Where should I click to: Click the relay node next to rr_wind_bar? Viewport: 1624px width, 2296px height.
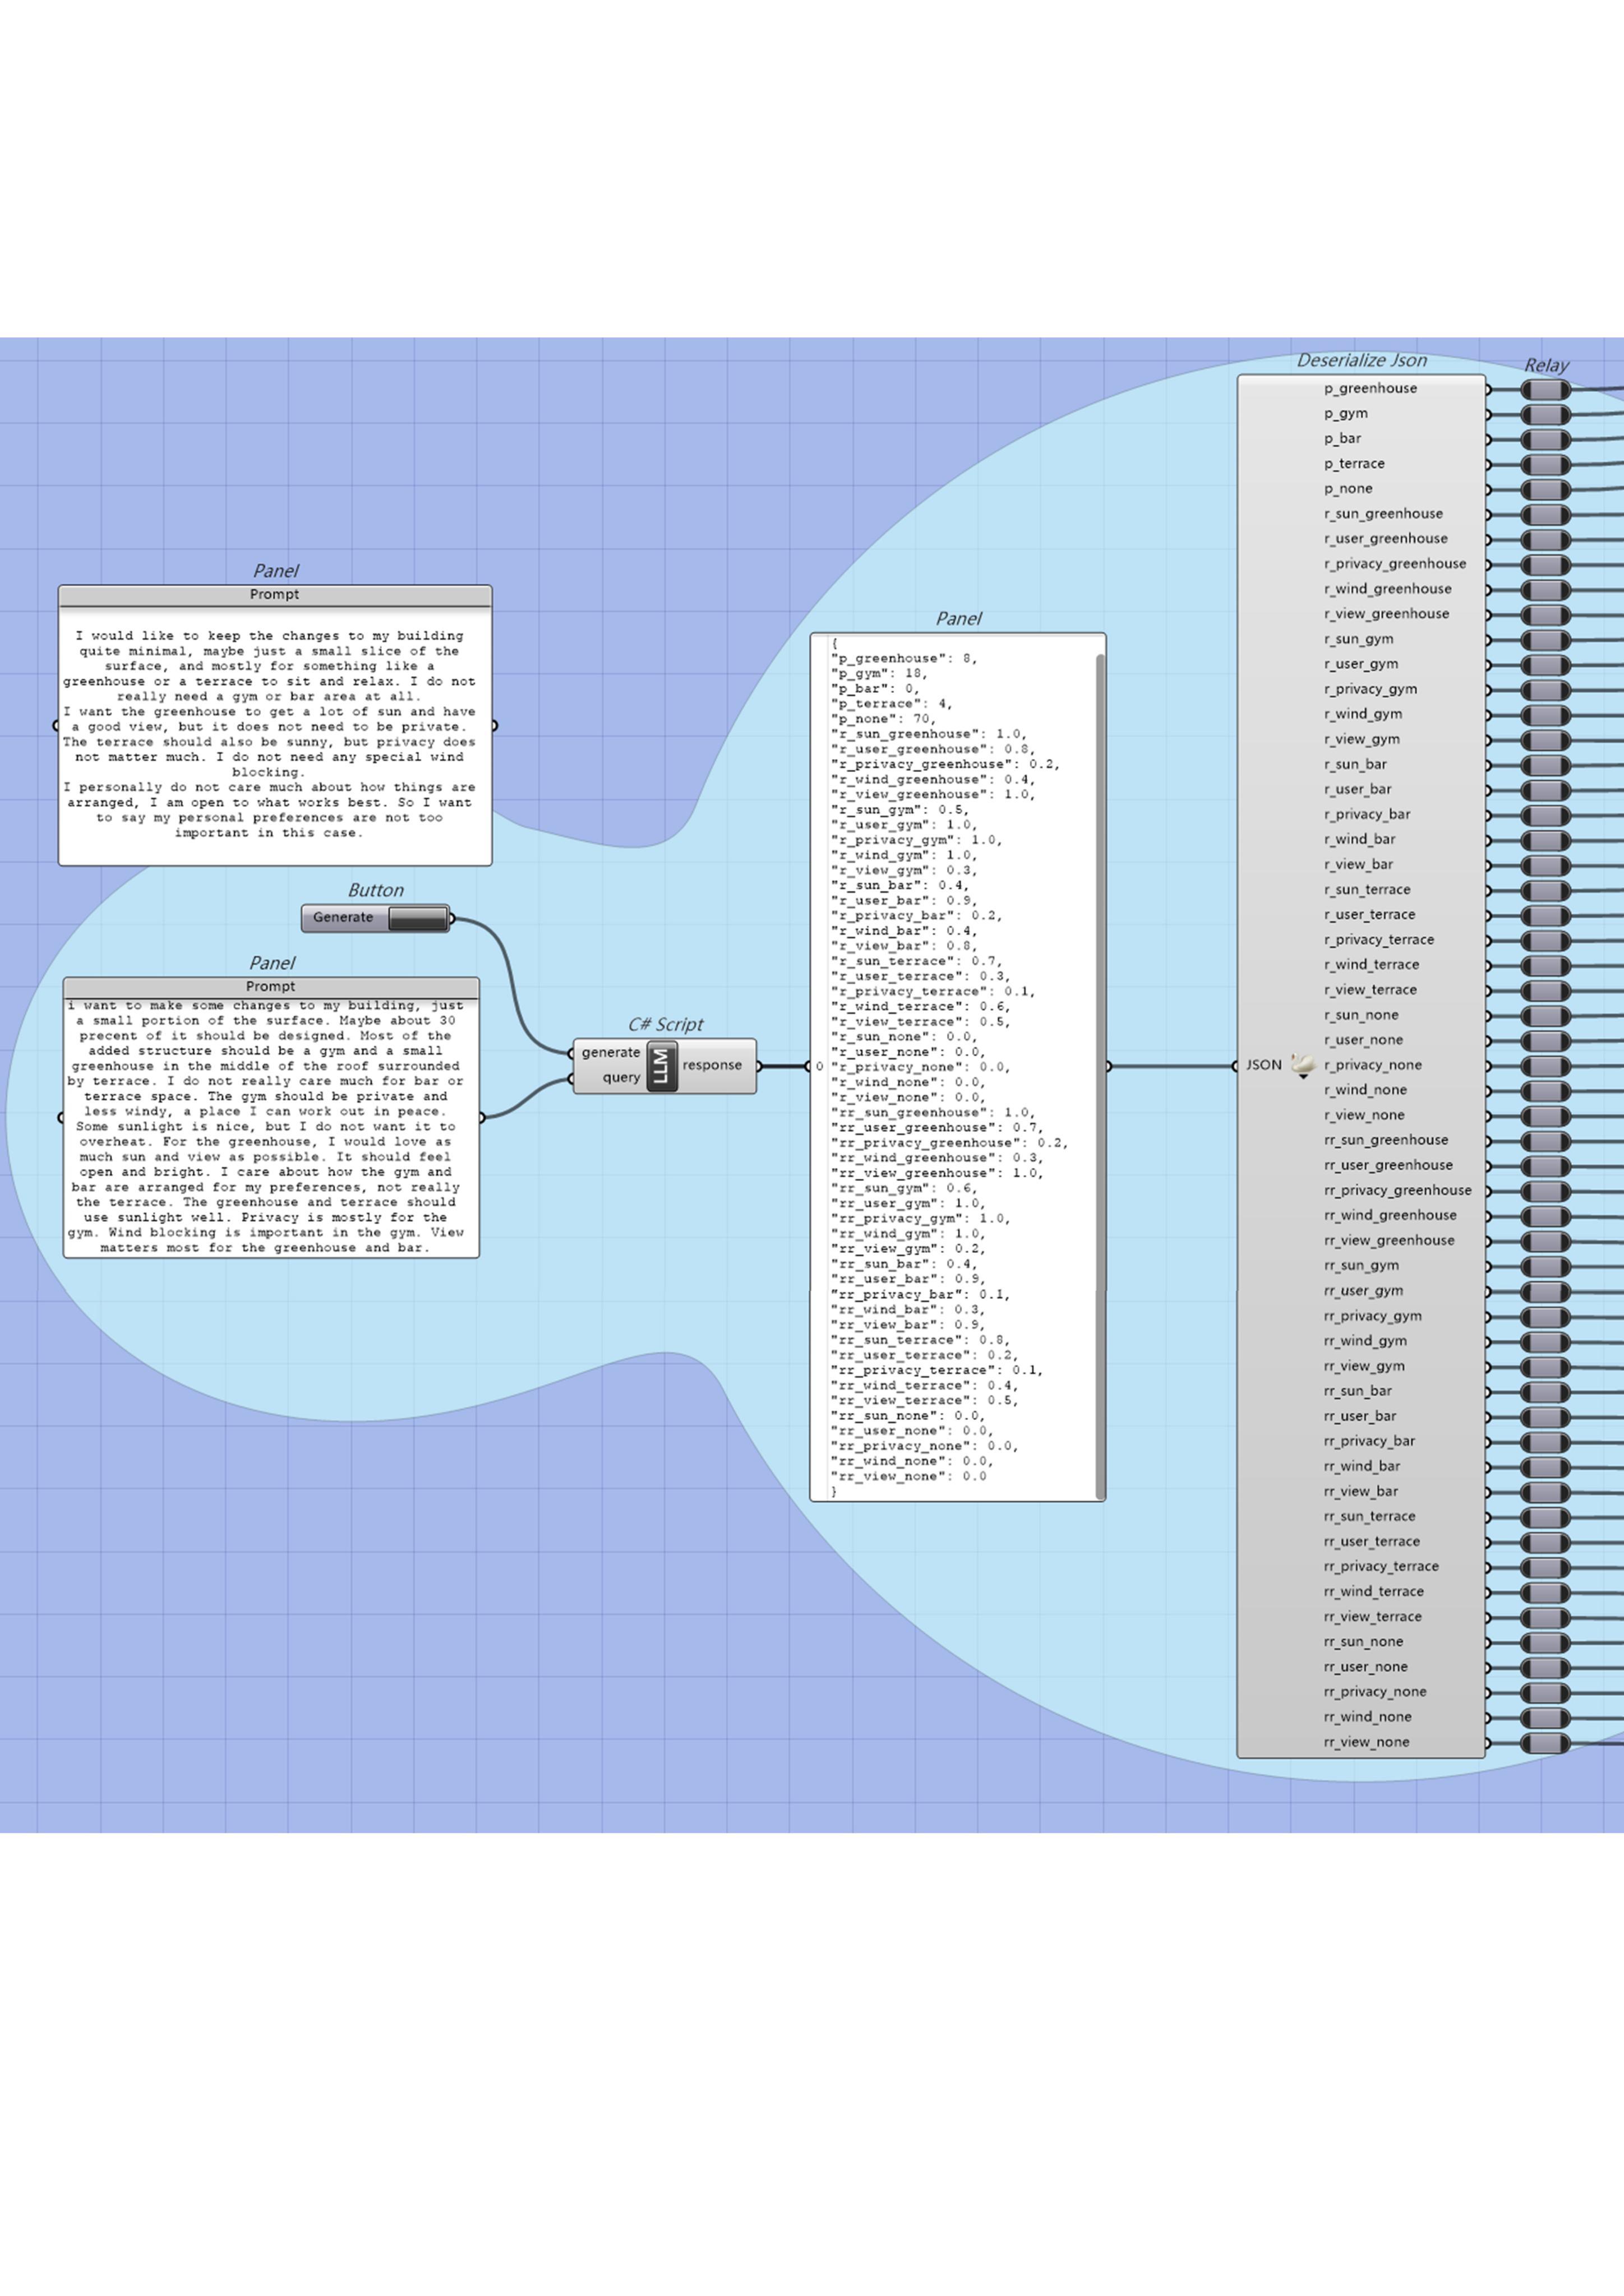(x=1545, y=1467)
